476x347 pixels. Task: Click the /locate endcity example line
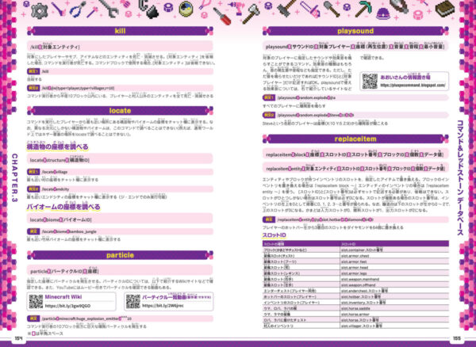pyautogui.click(x=120, y=189)
